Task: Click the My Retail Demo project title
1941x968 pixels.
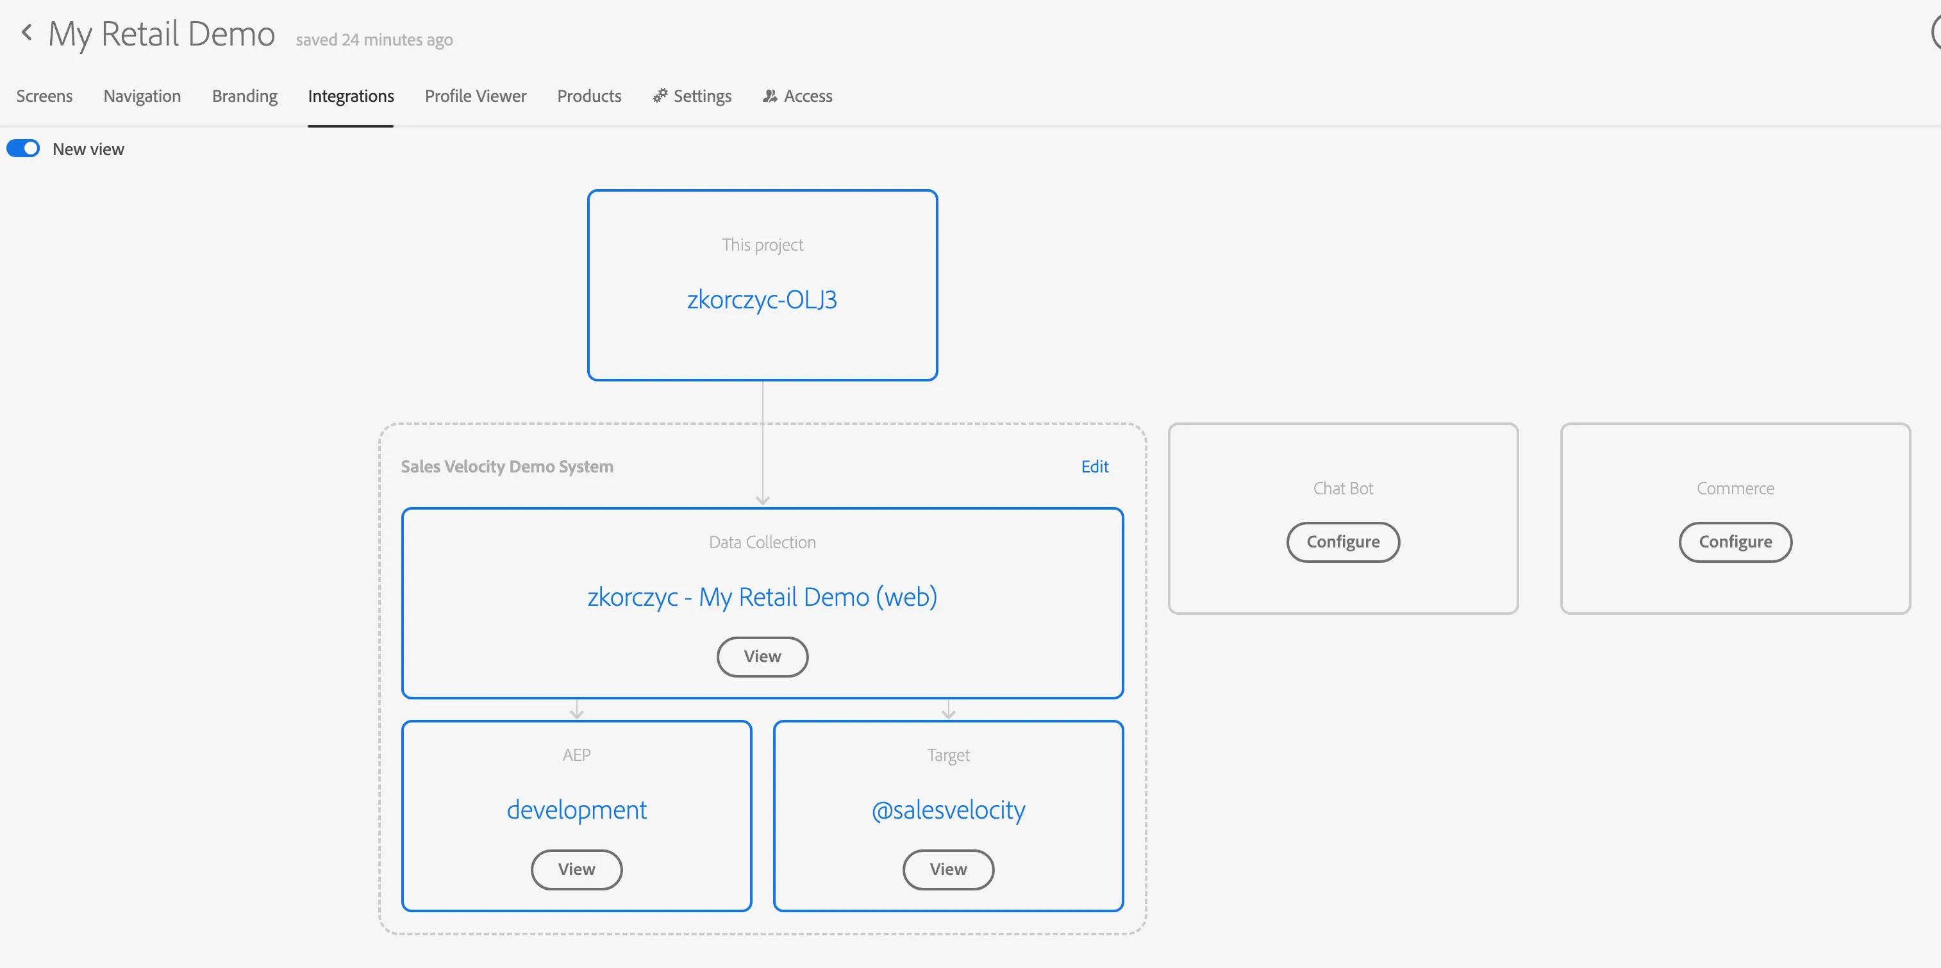Action: 162,35
